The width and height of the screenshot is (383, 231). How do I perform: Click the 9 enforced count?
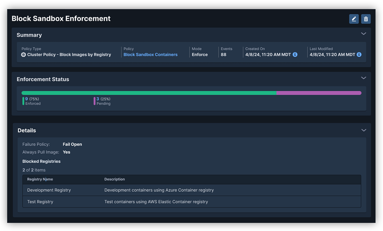[26, 99]
